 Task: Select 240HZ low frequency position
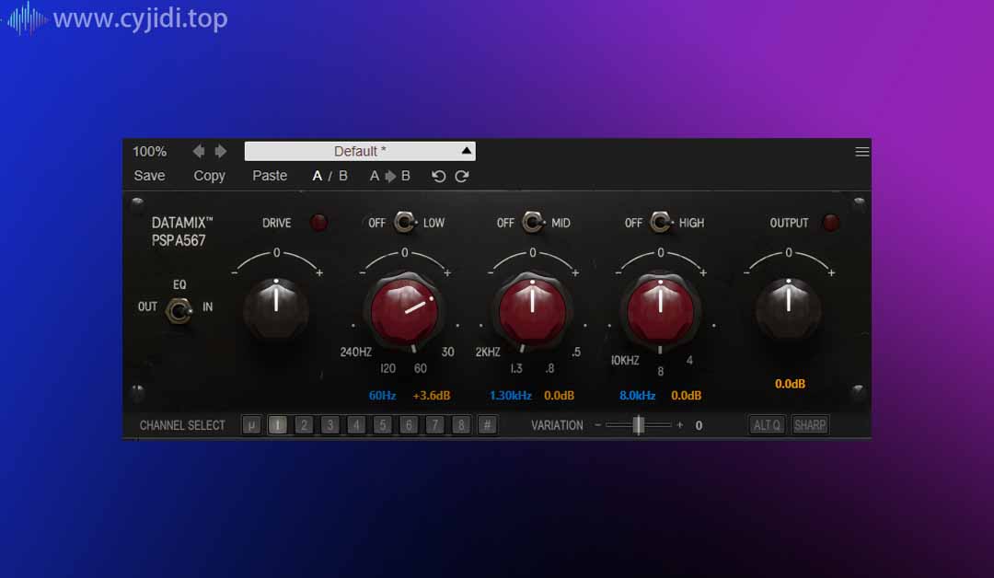pyautogui.click(x=355, y=352)
